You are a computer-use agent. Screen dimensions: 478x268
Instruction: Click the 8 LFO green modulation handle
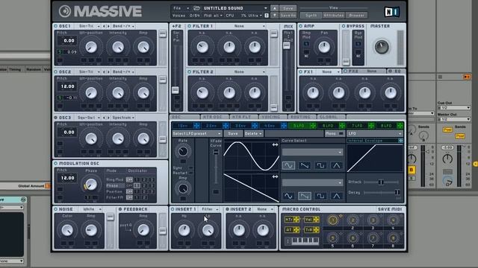click(x=400, y=126)
